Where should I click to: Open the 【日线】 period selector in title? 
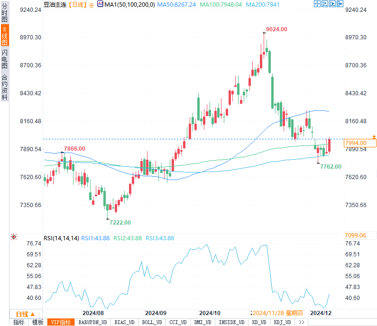tap(77, 5)
